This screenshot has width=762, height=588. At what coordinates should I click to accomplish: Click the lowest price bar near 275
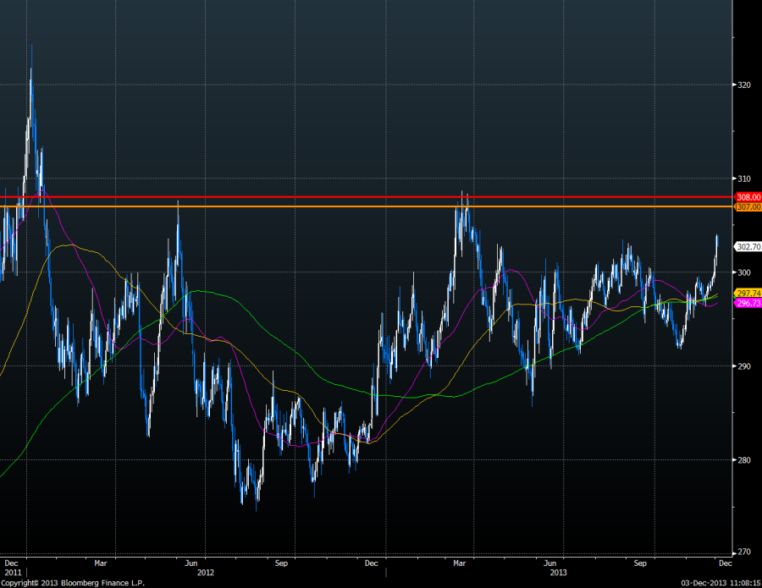pos(257,506)
